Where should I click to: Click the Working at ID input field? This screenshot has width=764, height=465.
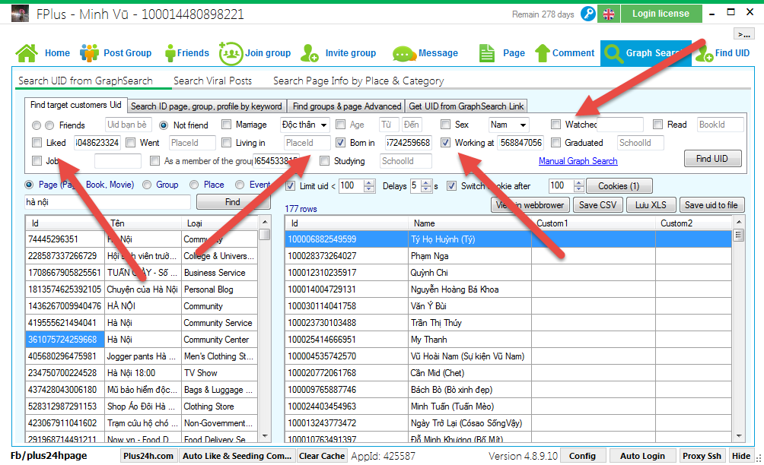(x=520, y=143)
